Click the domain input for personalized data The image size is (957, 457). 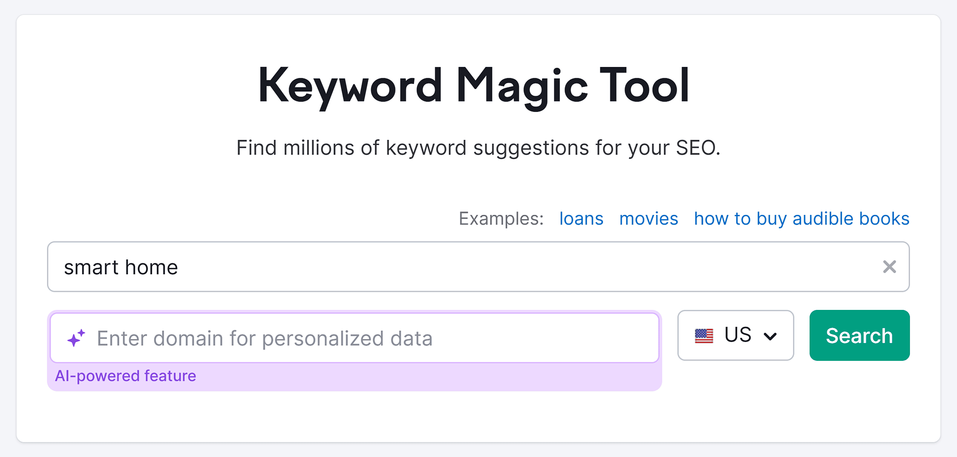point(345,337)
